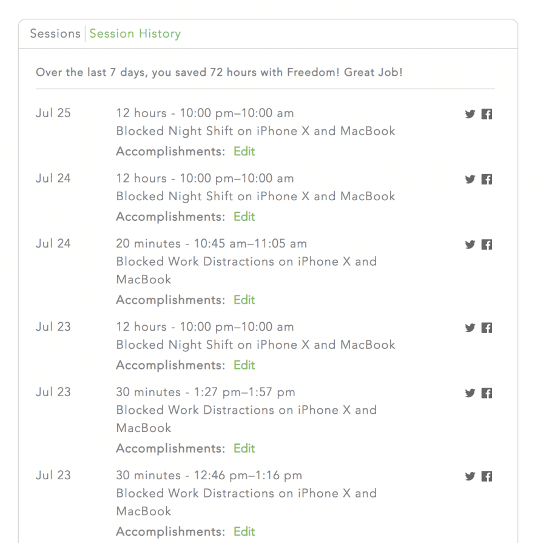The image size is (546, 543).
Task: Edit accomplishments for the 20-minute Jul 24 session
Action: [244, 300]
